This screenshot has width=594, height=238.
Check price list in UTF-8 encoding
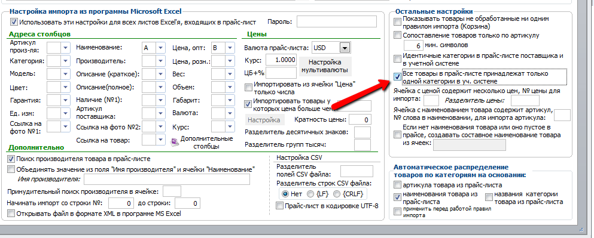point(279,206)
